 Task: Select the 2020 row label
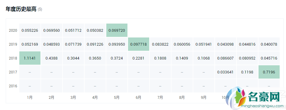(x=13, y=30)
